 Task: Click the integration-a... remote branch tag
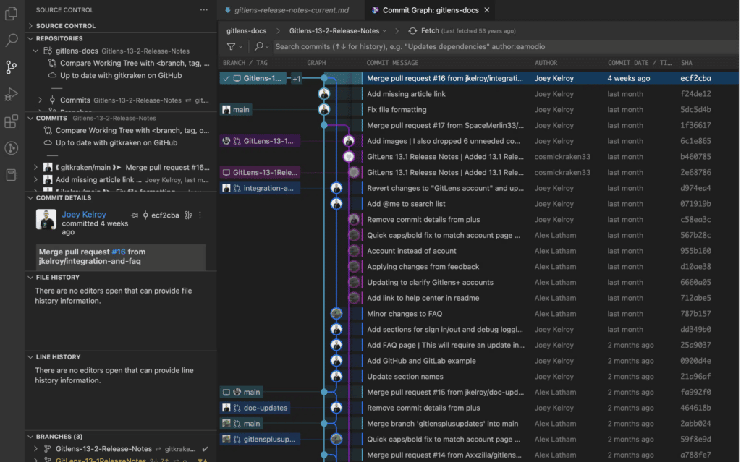click(x=260, y=188)
